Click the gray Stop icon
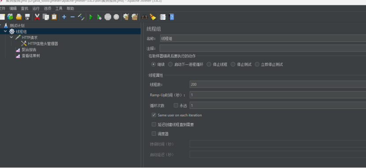Viewport: 366px width, 168px height. tap(108, 17)
